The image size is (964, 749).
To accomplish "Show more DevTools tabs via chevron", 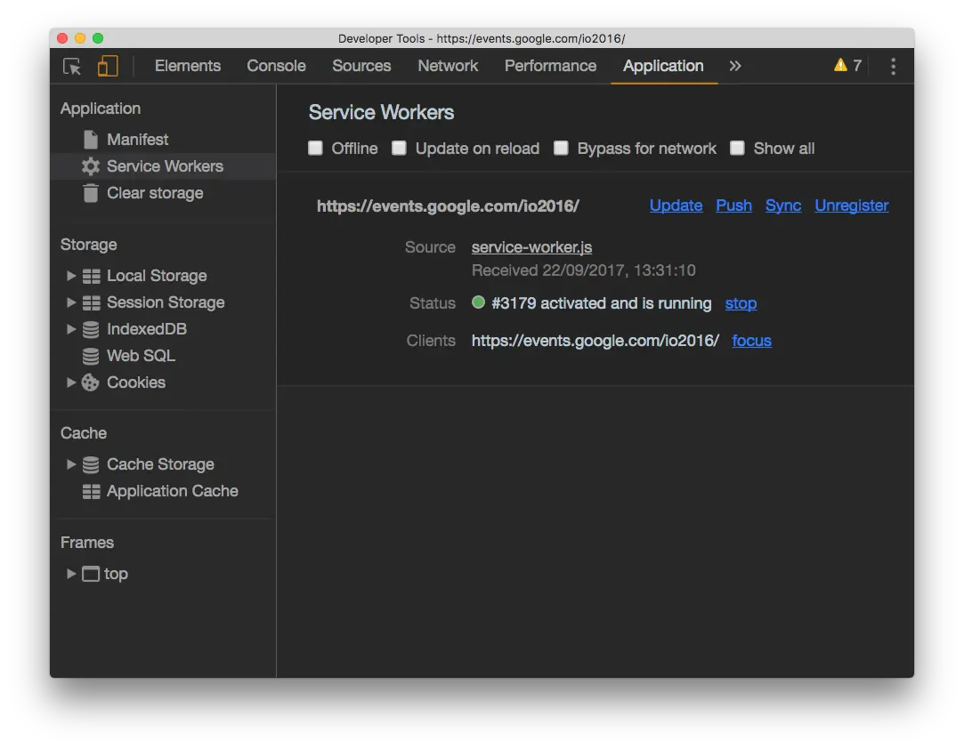I will (735, 66).
